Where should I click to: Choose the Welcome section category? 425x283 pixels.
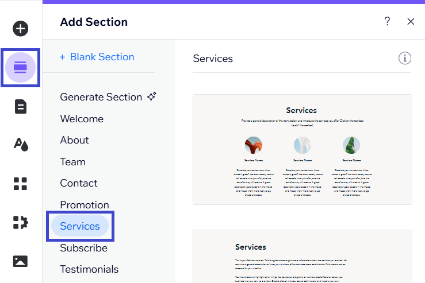(82, 119)
